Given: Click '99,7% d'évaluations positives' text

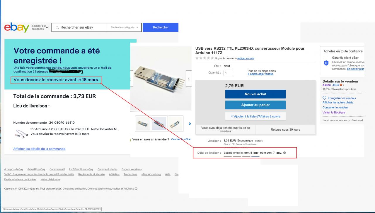Looking at the screenshot, I should pyautogui.click(x=339, y=89).
